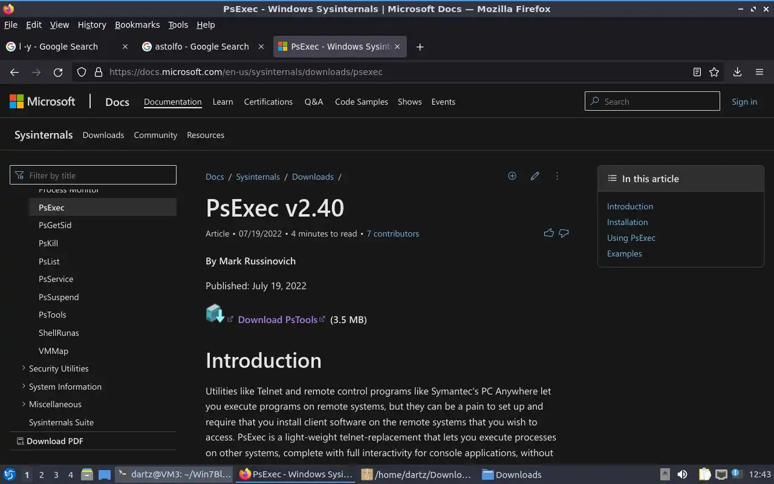Click the show desktop icon in taskbar
This screenshot has width=774, height=484.
coord(104,474)
